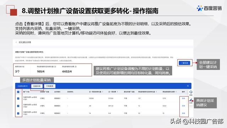The image size is (227, 128).
Task: Uncheck the checkbox for row with 8.4
Action: [18, 113]
